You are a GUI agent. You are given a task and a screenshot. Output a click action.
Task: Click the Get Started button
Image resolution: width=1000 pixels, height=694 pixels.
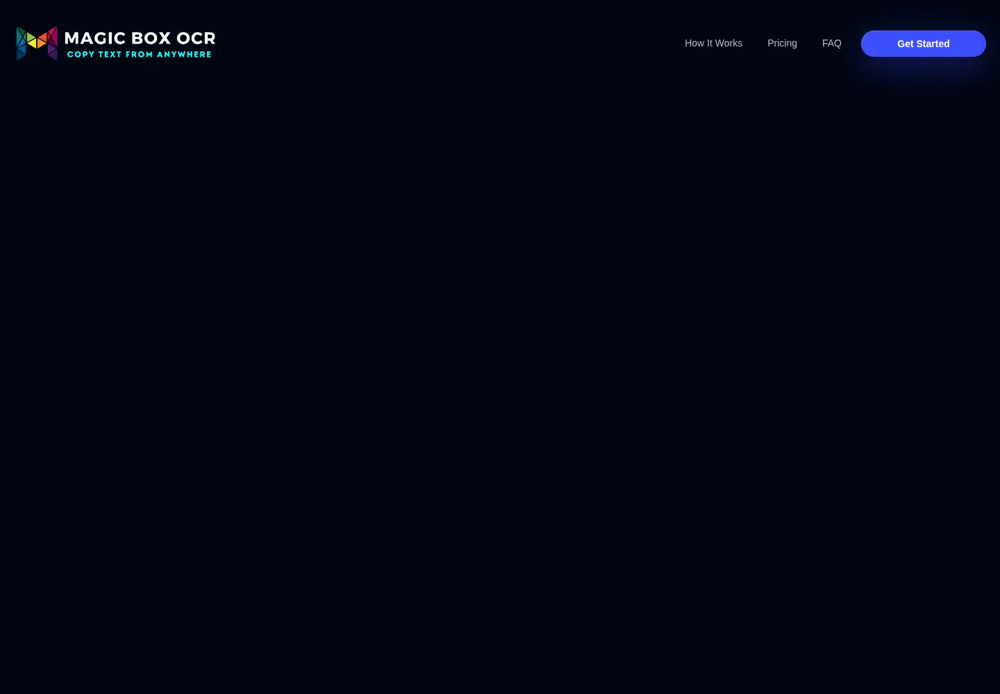(x=923, y=44)
